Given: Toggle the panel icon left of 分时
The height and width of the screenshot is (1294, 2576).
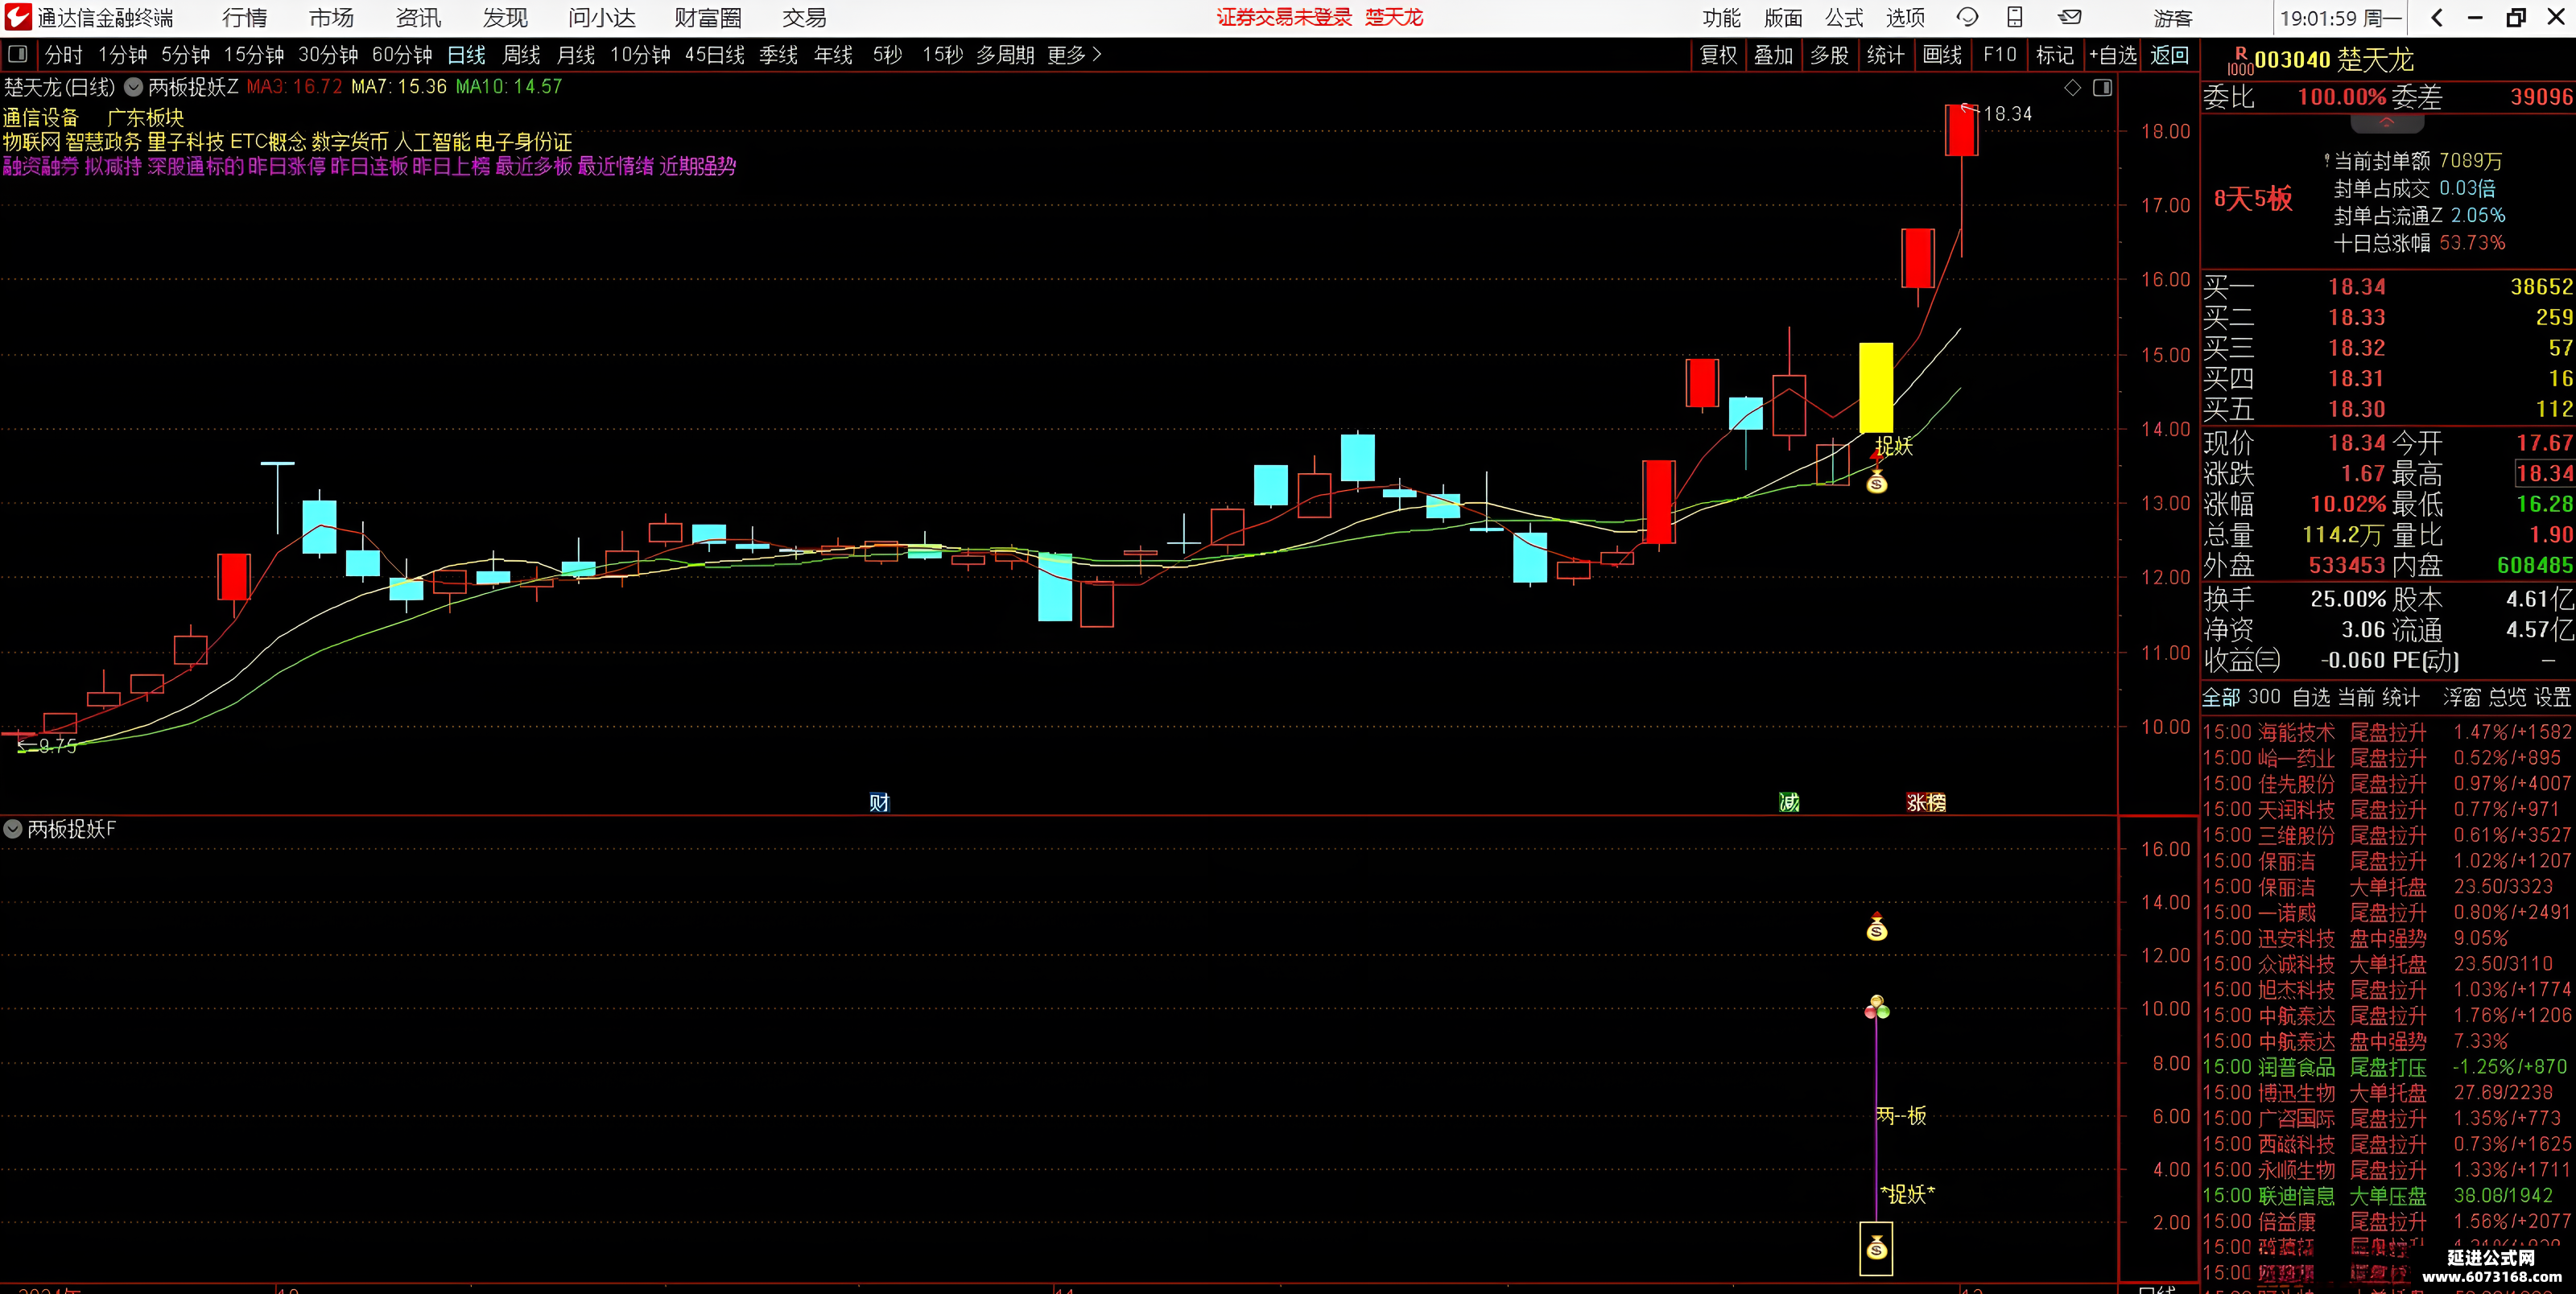Looking at the screenshot, I should [17, 54].
